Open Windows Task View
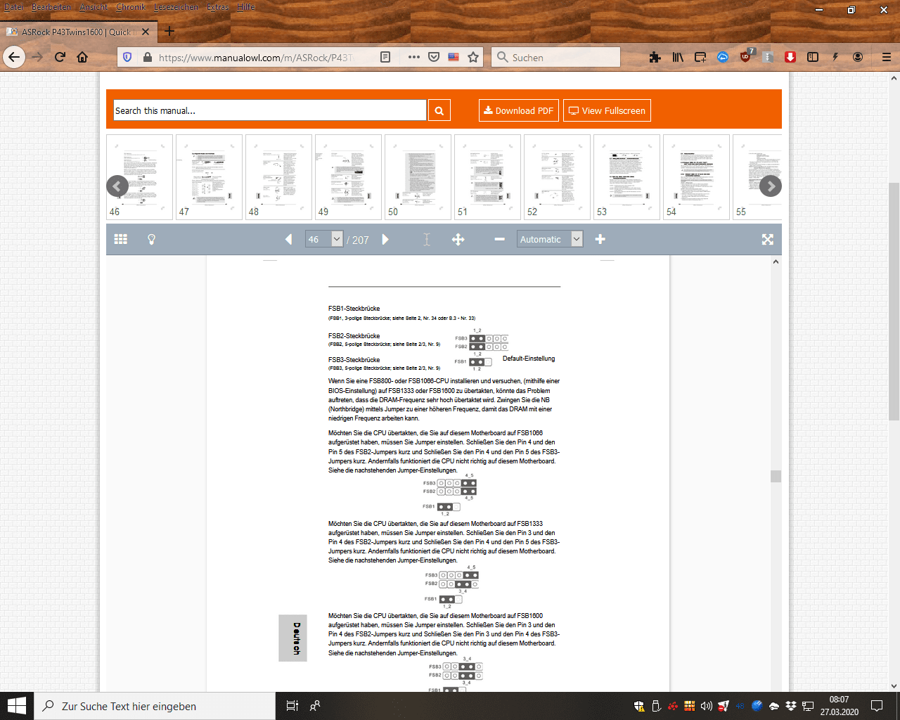Image resolution: width=900 pixels, height=720 pixels. [292, 706]
